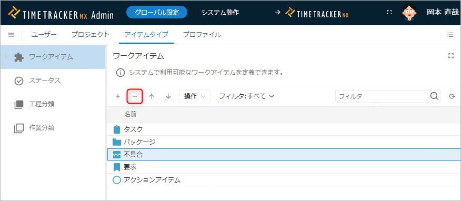Move item down with down arrow
461x201 pixels.
click(168, 96)
